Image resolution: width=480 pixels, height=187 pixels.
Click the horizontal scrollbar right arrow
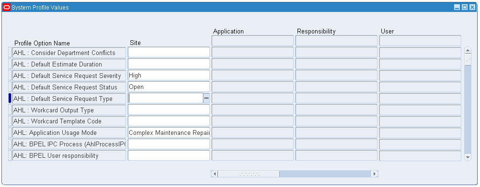375,174
